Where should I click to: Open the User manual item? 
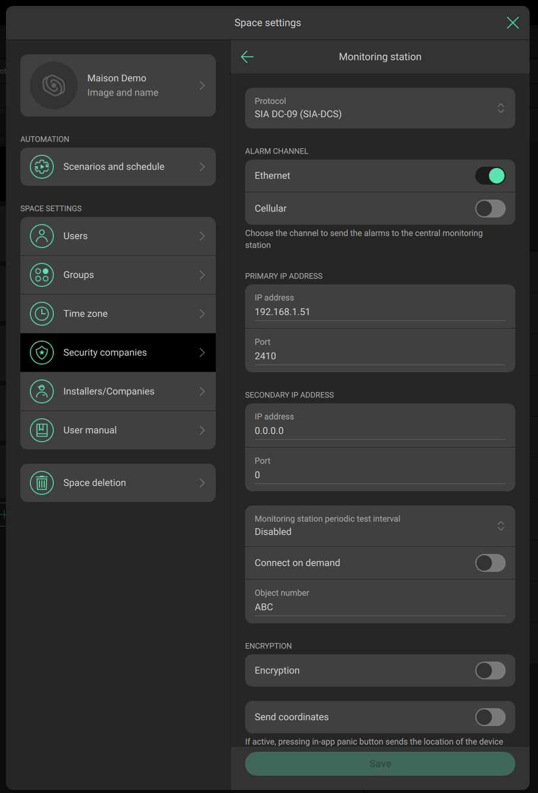(118, 430)
